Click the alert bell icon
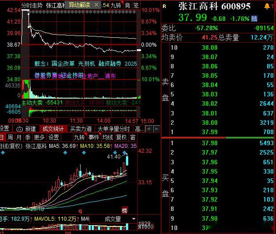The width and height of the screenshot is (276, 234). coord(267,6)
